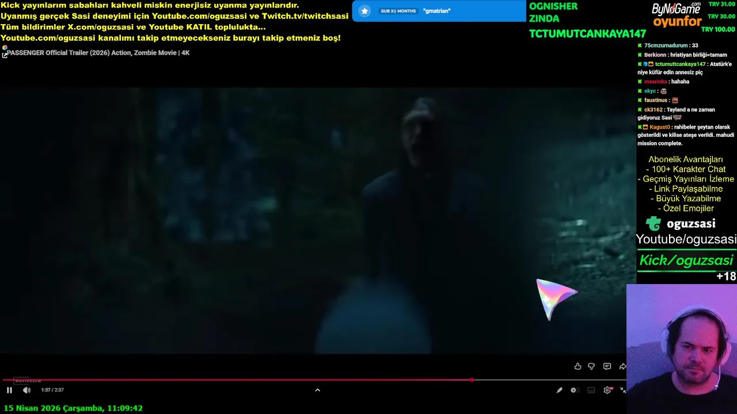Image resolution: width=737 pixels, height=414 pixels.
Task: Click donor name TCTUMUTCANKAYA147
Action: pos(587,34)
